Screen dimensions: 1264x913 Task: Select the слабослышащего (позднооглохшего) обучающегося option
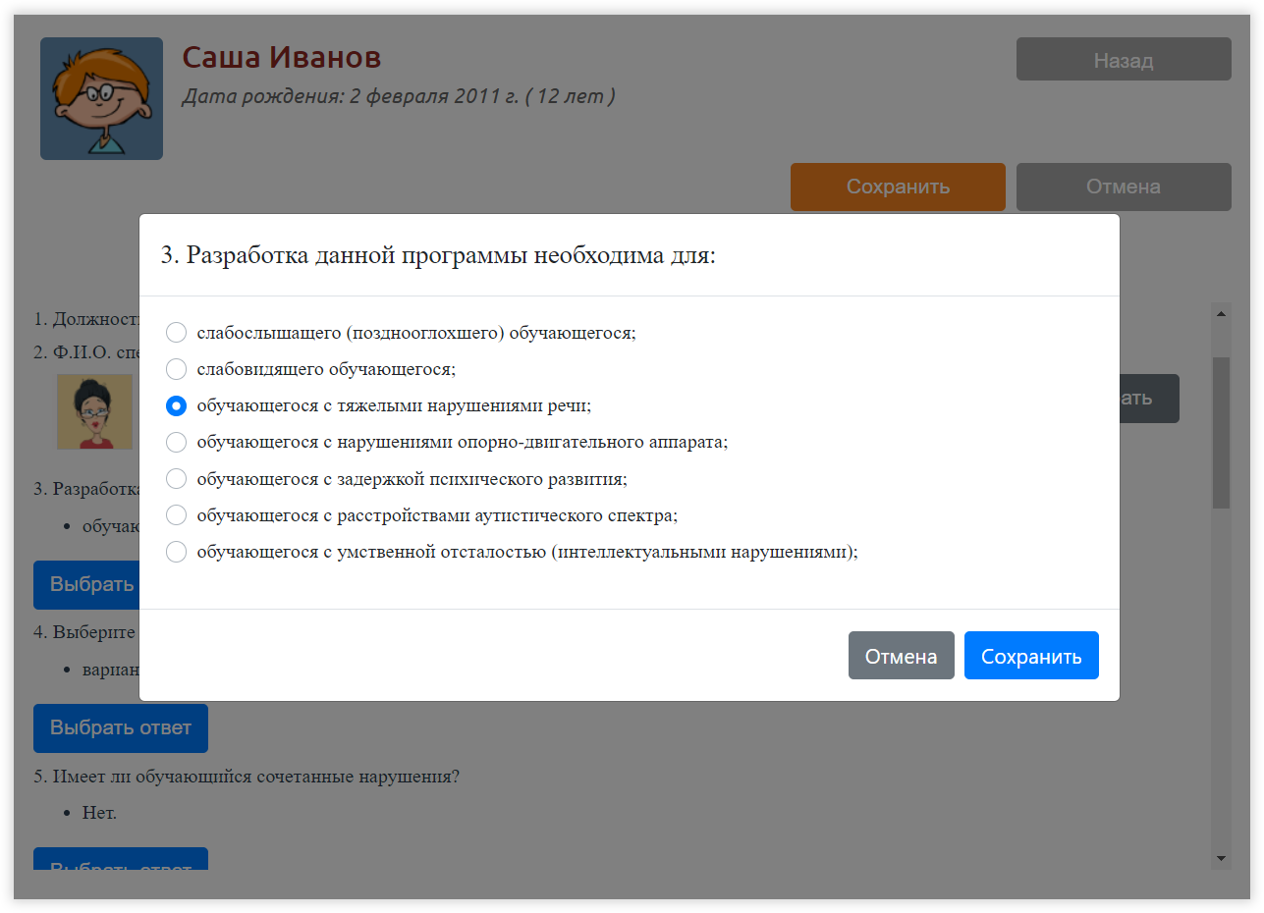(x=177, y=333)
